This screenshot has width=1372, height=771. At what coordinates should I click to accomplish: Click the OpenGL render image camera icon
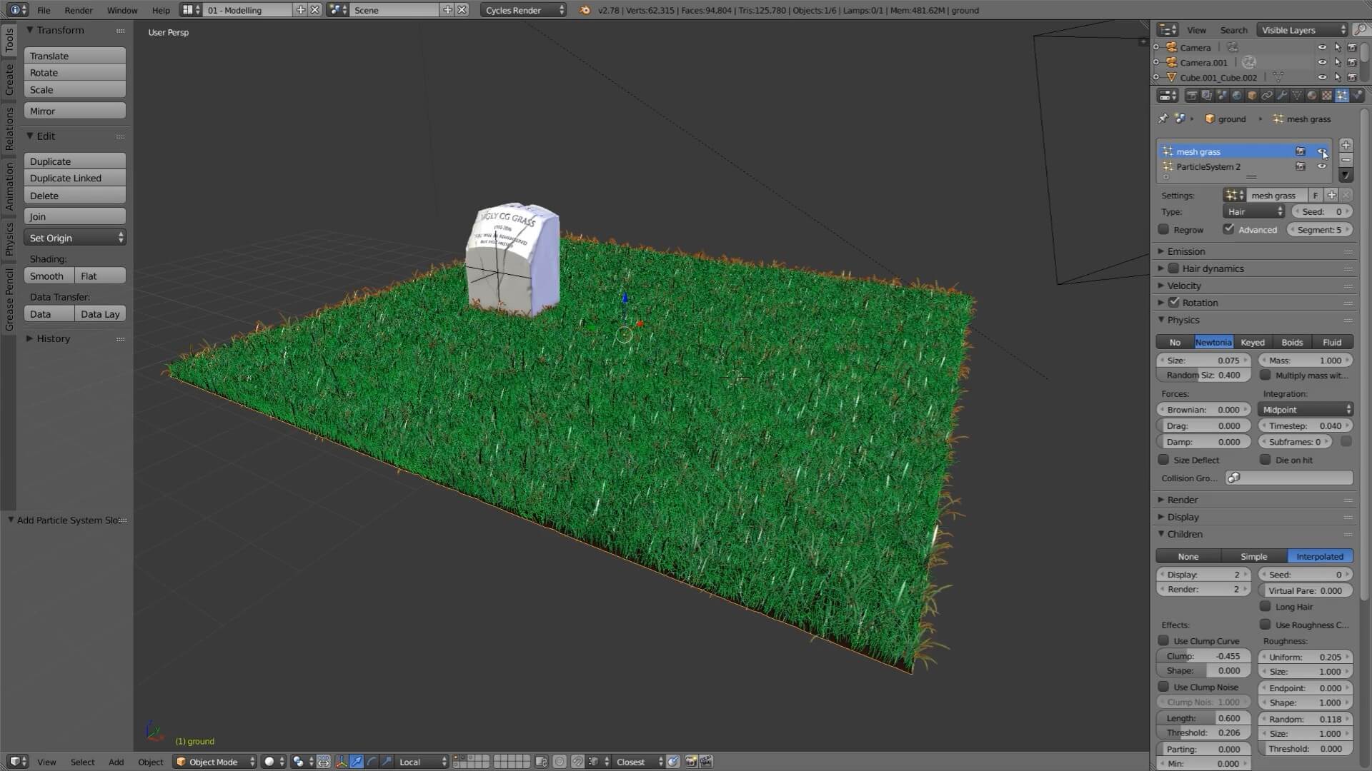[x=691, y=762]
